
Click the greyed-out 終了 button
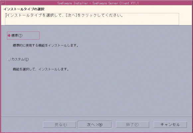(x=133, y=125)
